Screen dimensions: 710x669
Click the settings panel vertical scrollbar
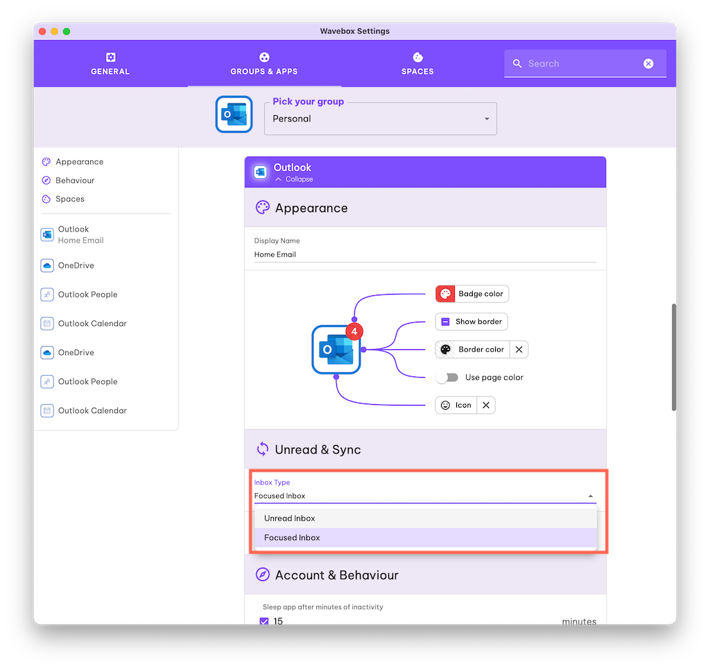pos(674,357)
